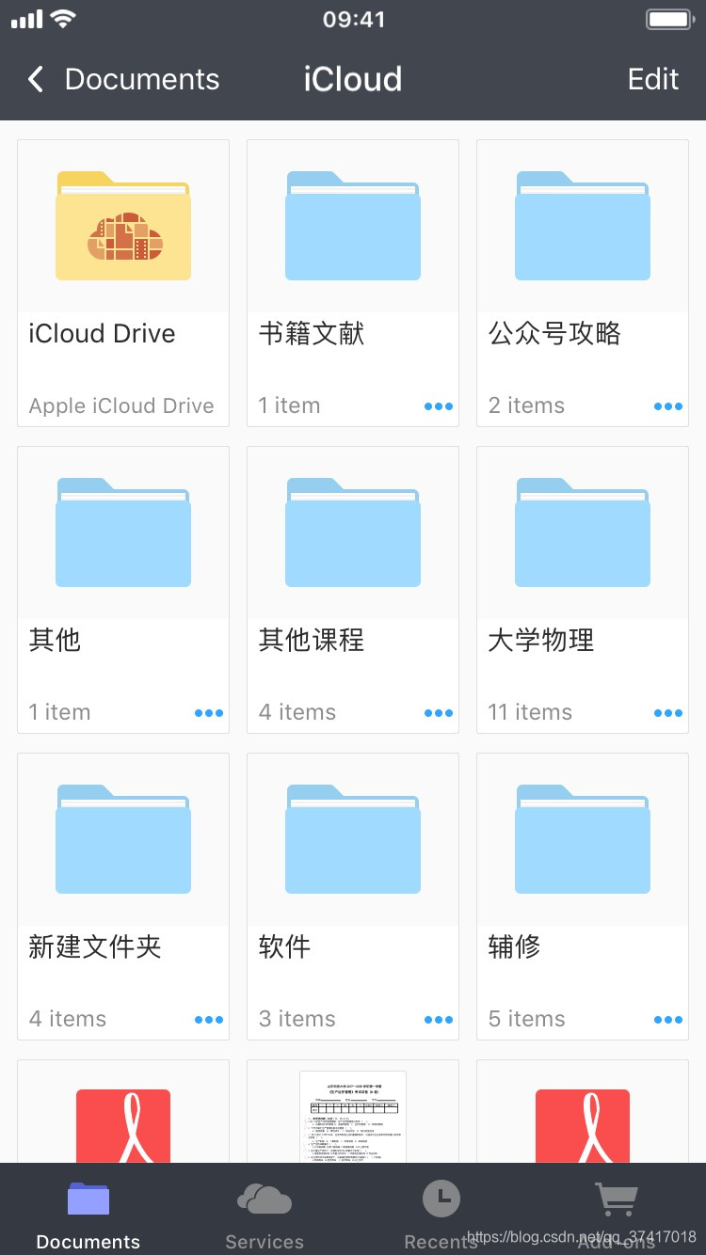Select the 书籍文献 folder name

click(312, 334)
